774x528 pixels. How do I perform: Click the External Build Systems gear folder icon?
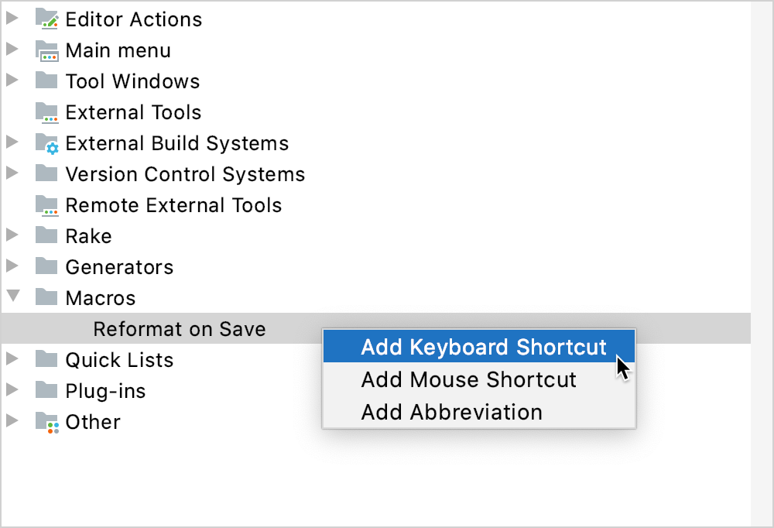click(x=47, y=143)
